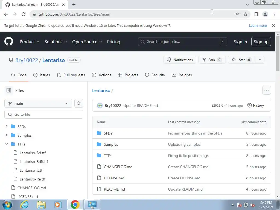Switch to the Issues tab
This screenshot has width=280, height=210.
(x=42, y=75)
